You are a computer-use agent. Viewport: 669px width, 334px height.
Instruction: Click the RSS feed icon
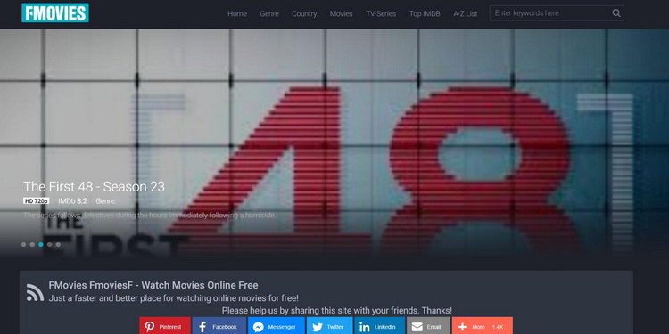pos(35,292)
